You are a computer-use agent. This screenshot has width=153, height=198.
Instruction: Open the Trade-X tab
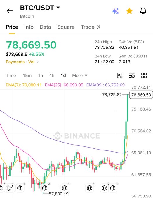[x=91, y=27]
